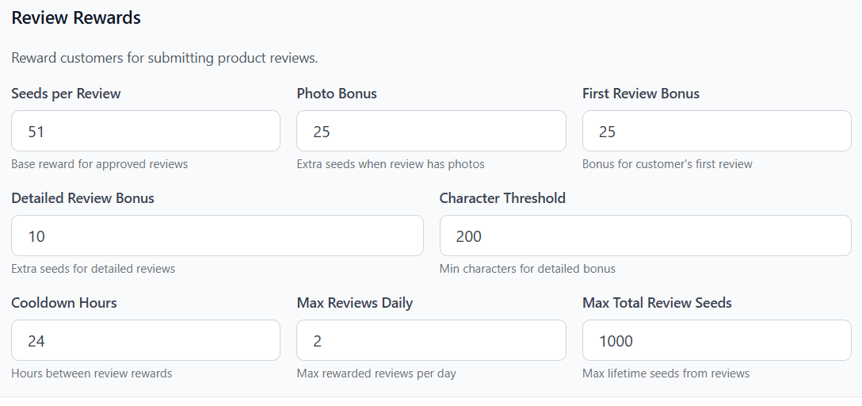Click the "First Review Bonus" label
The height and width of the screenshot is (406, 862).
click(x=641, y=94)
